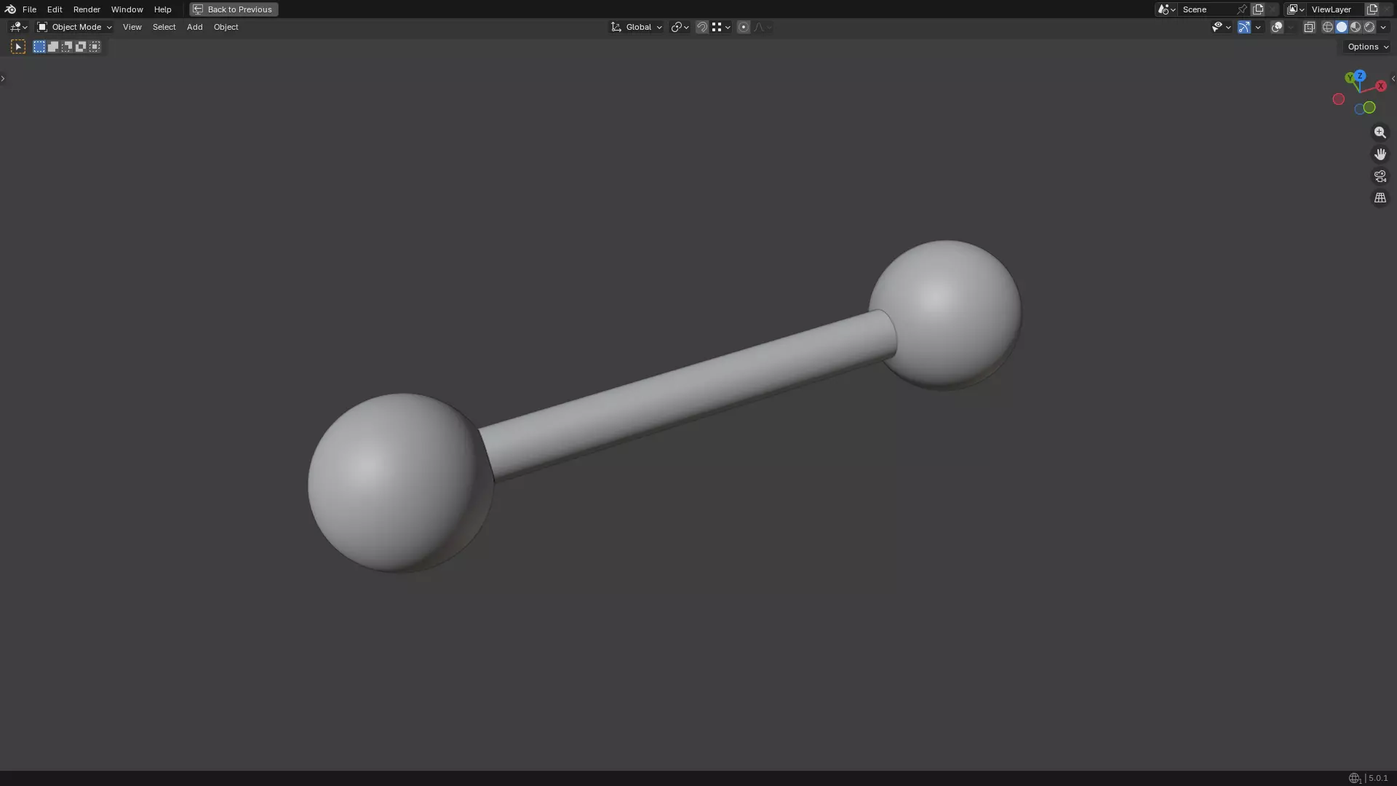
Task: Click the new scene icon
Action: pyautogui.click(x=1258, y=9)
